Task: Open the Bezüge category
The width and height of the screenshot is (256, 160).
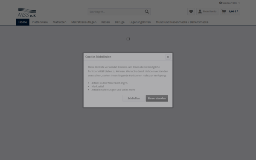Action: click(x=119, y=22)
